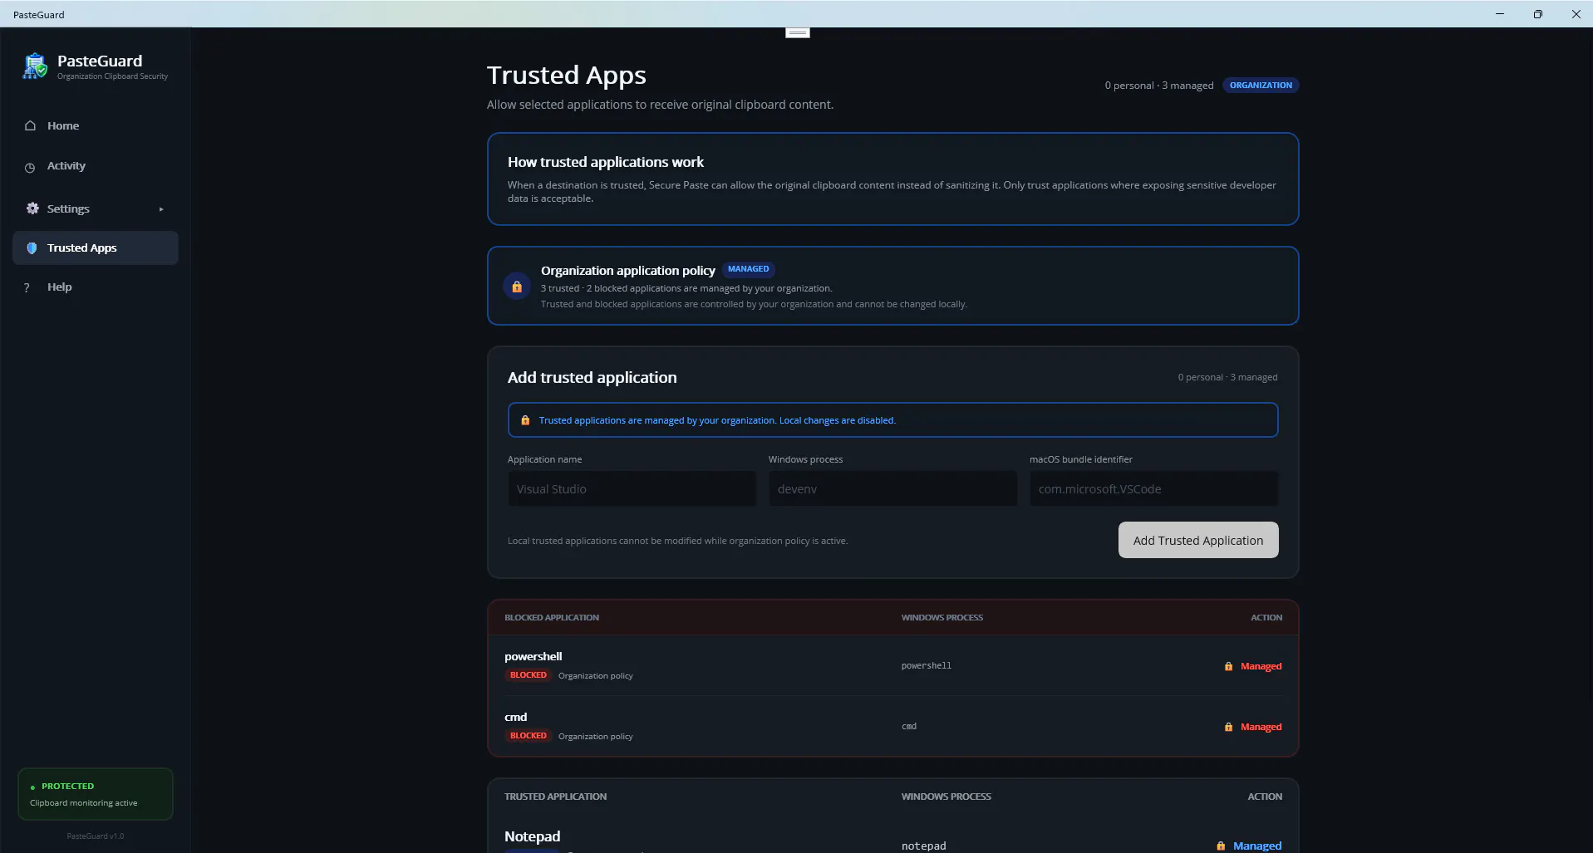The width and height of the screenshot is (1593, 853).
Task: Click the lock icon in managed-by-organization notice
Action: pos(525,420)
